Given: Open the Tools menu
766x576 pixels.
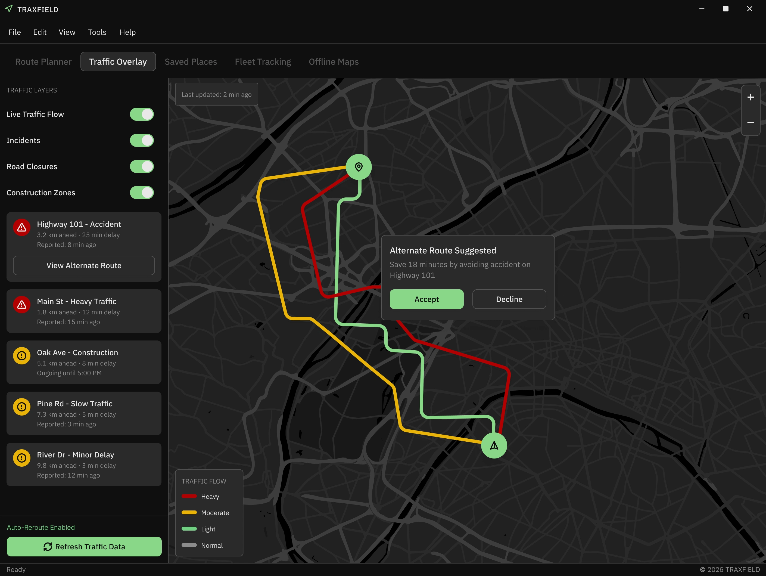Looking at the screenshot, I should [97, 32].
